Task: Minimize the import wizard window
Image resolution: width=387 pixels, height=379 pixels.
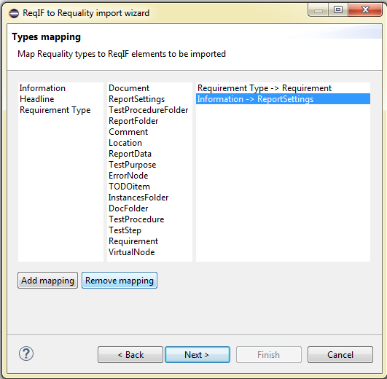Action: click(318, 10)
